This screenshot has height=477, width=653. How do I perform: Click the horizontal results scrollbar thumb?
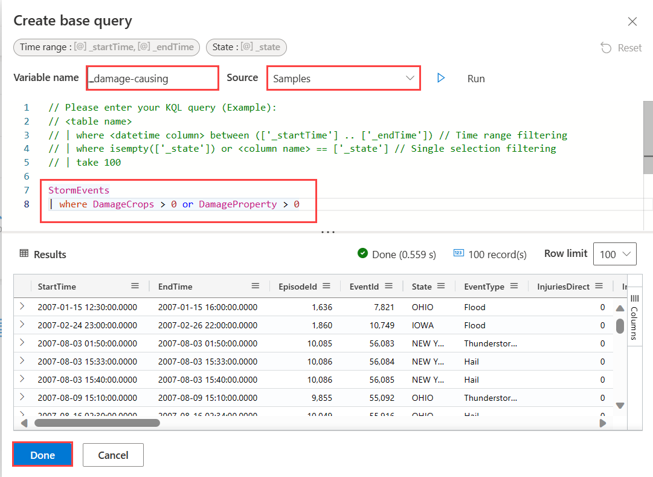click(x=97, y=423)
